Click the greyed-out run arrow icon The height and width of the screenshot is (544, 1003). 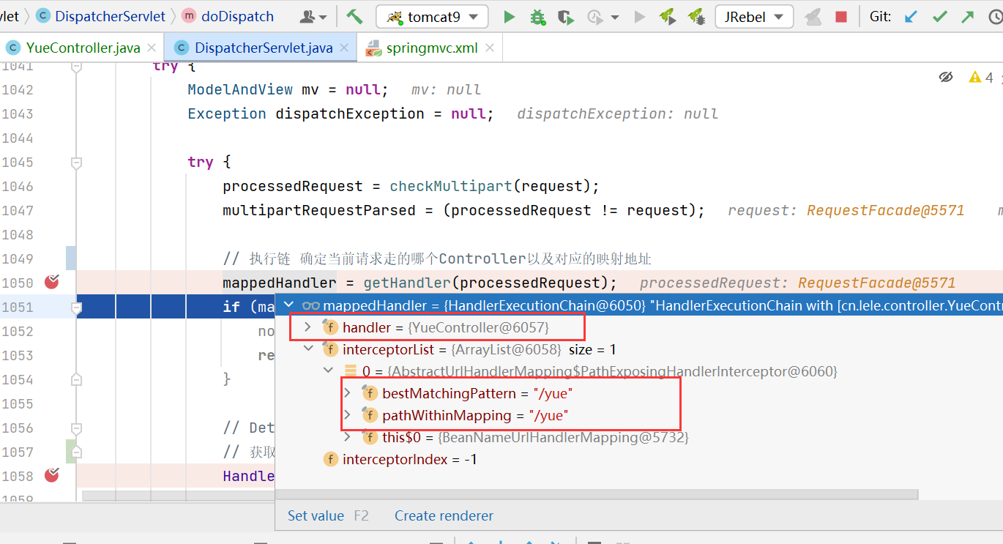(640, 16)
